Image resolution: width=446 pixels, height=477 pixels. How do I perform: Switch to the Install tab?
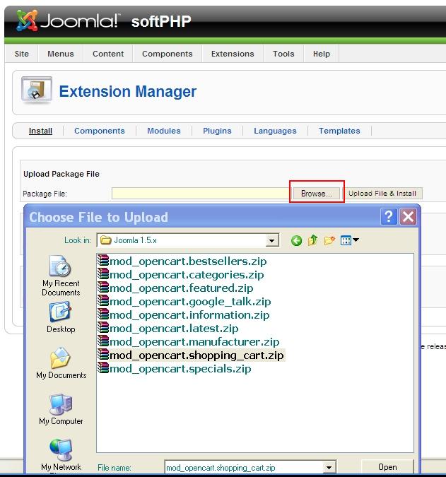point(40,131)
